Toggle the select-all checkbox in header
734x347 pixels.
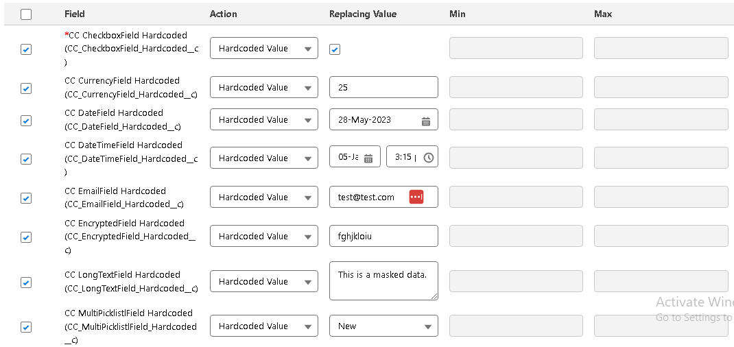click(26, 14)
